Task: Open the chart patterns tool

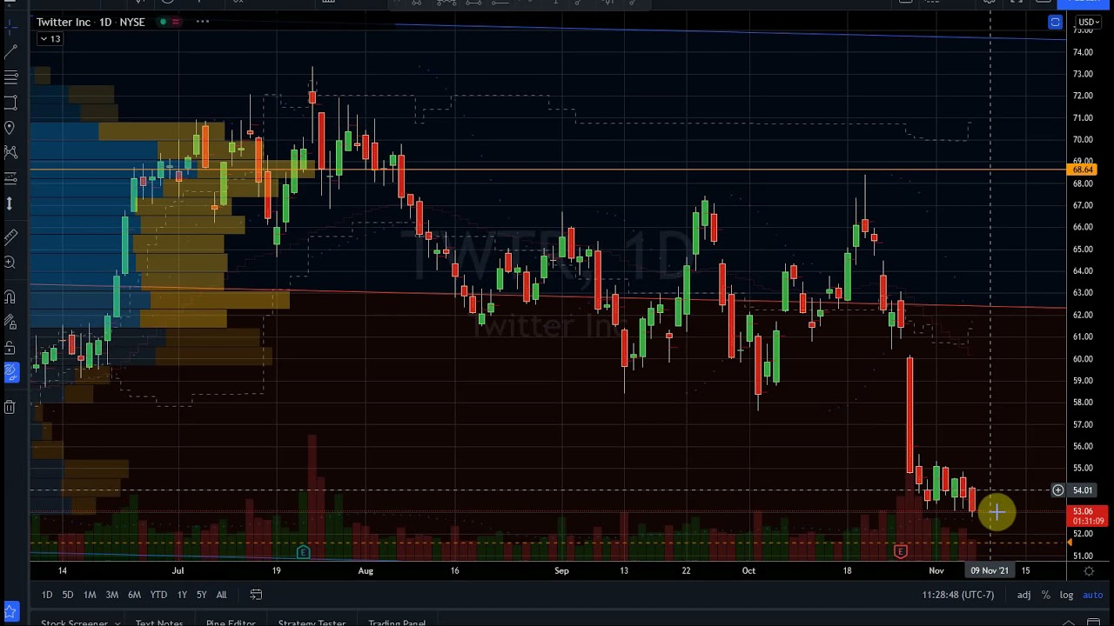Action: pos(10,153)
